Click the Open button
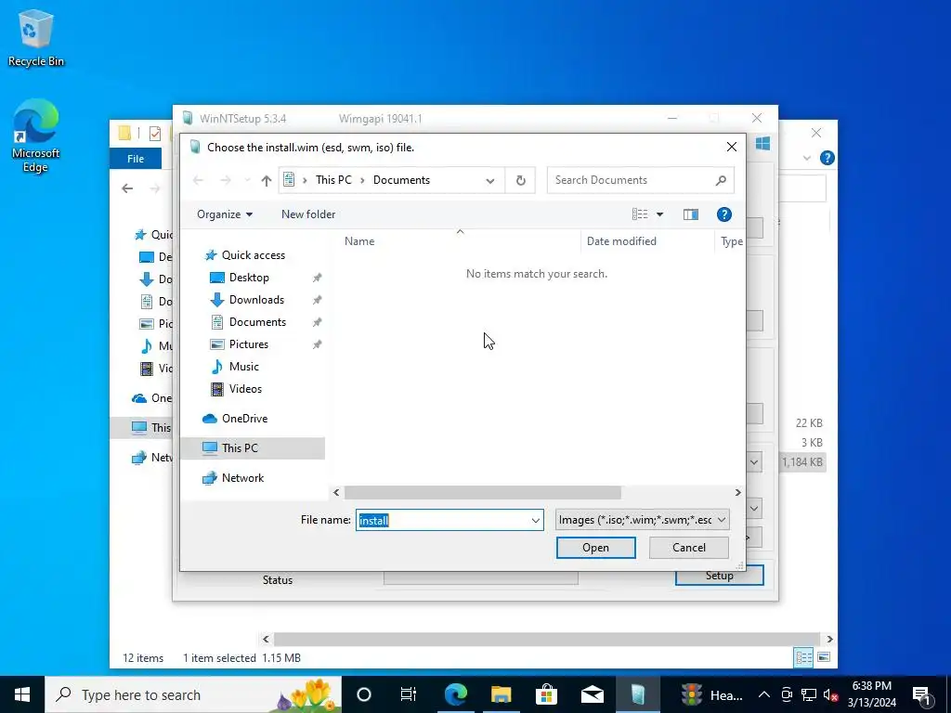951x713 pixels. coord(595,548)
